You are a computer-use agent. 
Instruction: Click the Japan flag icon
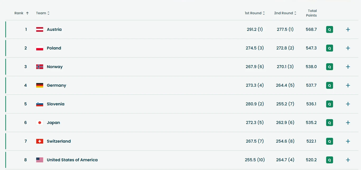point(40,123)
